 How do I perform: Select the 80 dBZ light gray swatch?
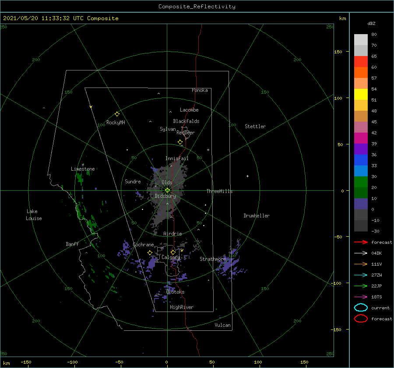(361, 40)
